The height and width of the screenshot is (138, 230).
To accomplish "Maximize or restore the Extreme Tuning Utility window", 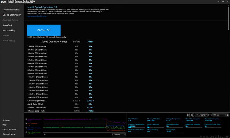I will point(223,2).
